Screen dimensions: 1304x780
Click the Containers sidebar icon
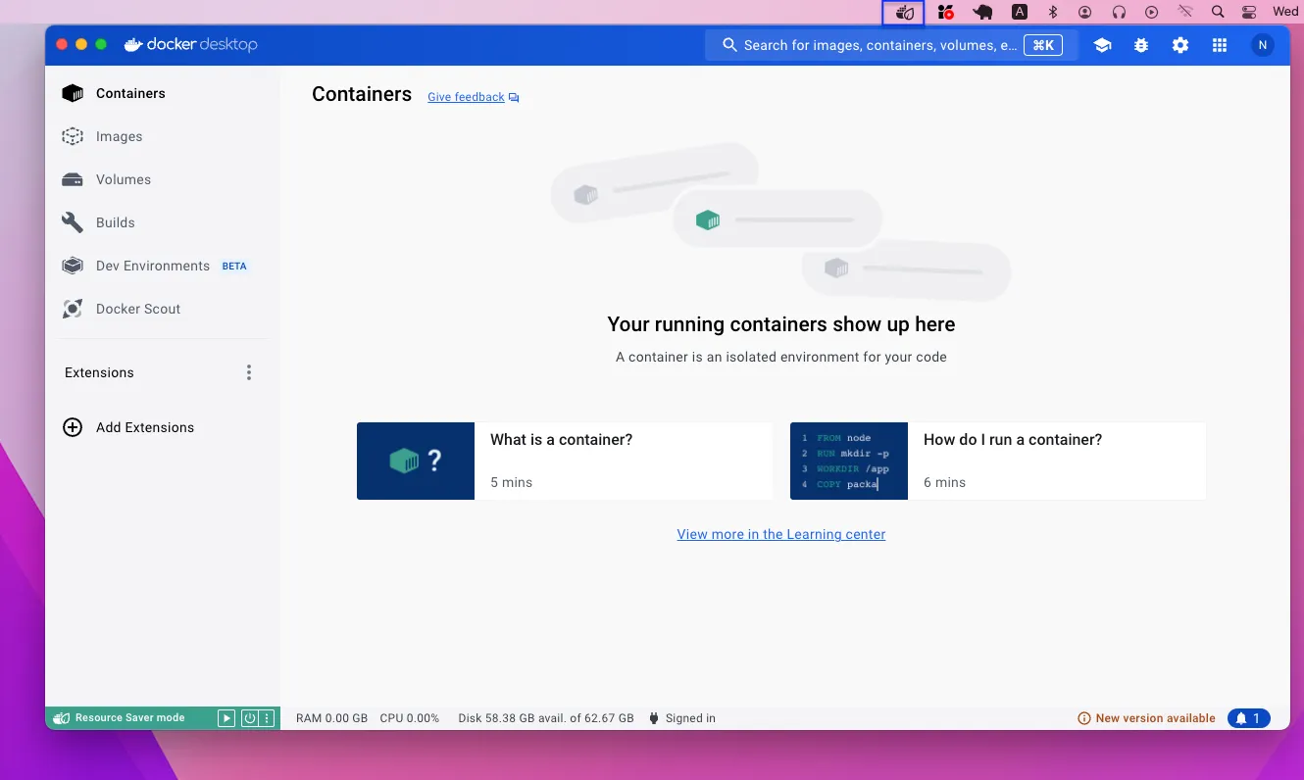coord(73,93)
